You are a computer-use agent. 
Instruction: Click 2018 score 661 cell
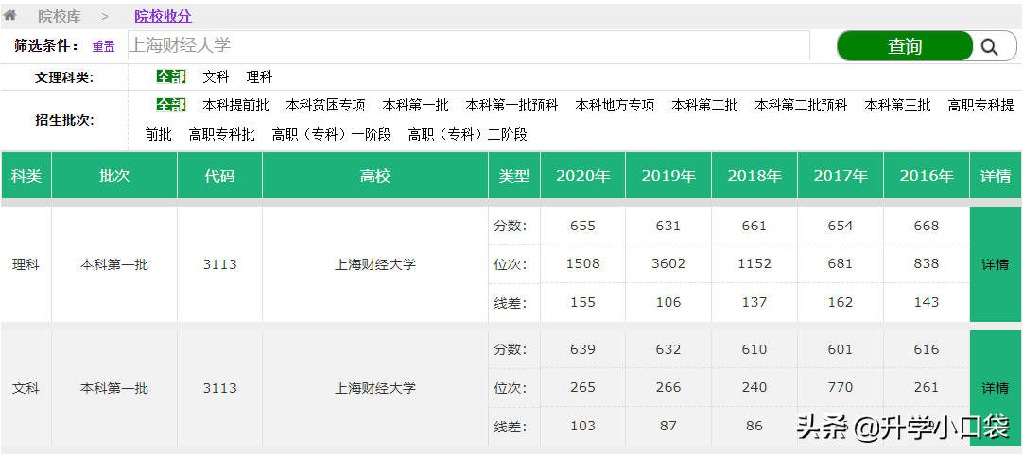coord(754,226)
